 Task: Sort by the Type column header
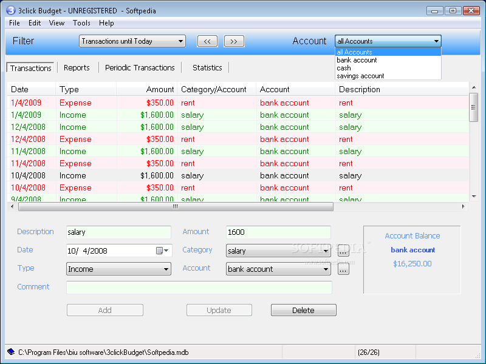click(x=86, y=89)
